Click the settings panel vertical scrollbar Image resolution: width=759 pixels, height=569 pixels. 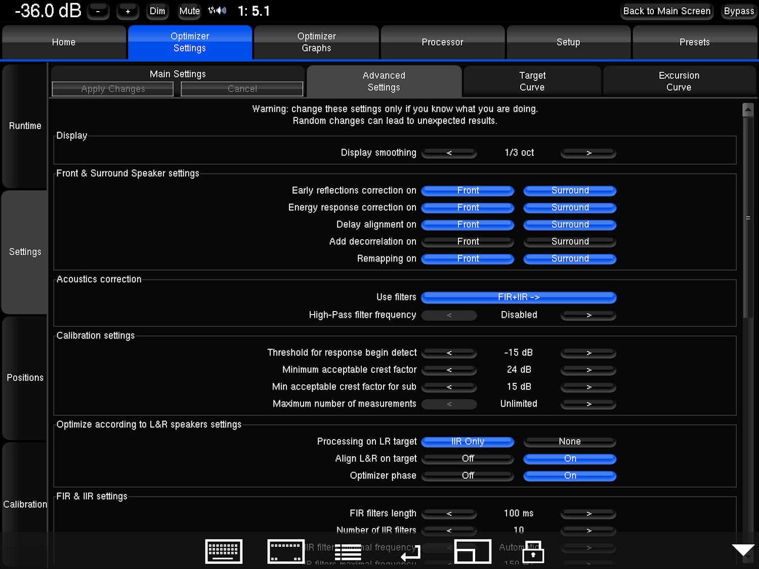coord(748,217)
